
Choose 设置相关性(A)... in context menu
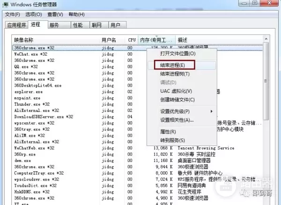[x=182, y=120]
